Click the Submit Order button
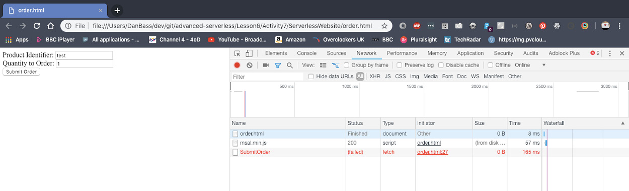This screenshot has width=629, height=191. 22,72
